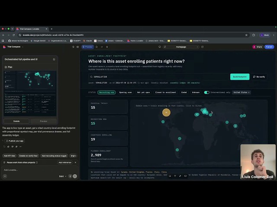Dismiss the reuse work from other projects banner

(75, 163)
